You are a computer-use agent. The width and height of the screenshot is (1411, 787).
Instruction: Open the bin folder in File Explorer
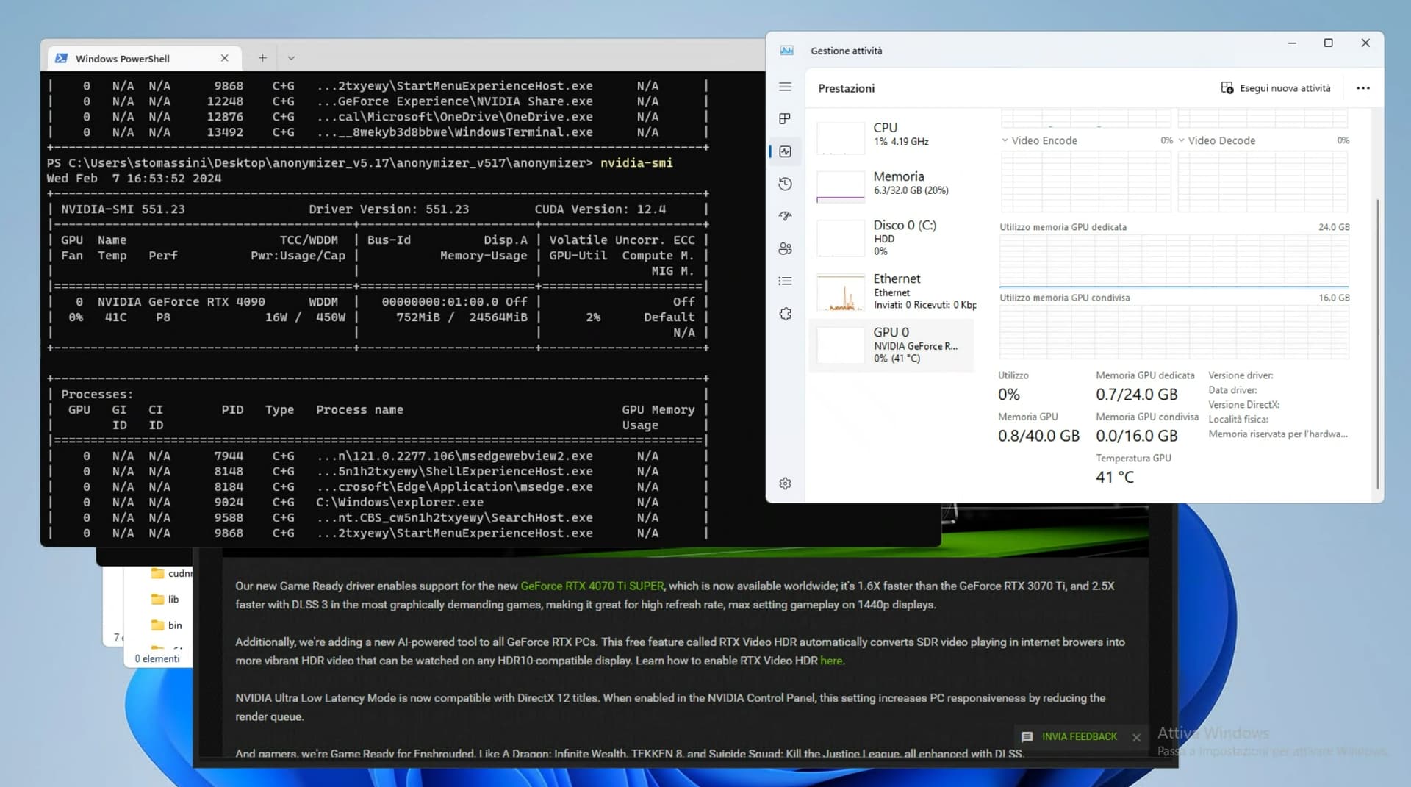click(x=167, y=625)
